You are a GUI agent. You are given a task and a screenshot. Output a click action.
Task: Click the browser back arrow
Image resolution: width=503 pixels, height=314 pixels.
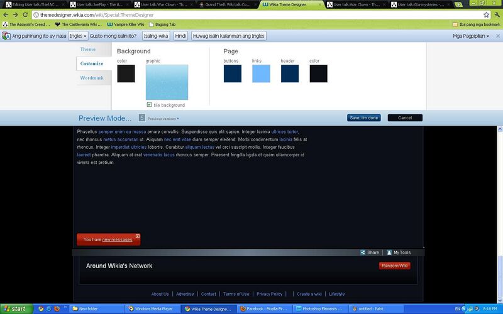point(6,14)
